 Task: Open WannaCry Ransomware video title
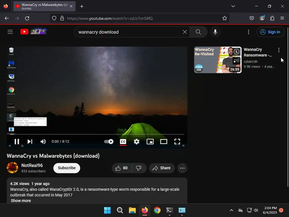click(x=258, y=52)
